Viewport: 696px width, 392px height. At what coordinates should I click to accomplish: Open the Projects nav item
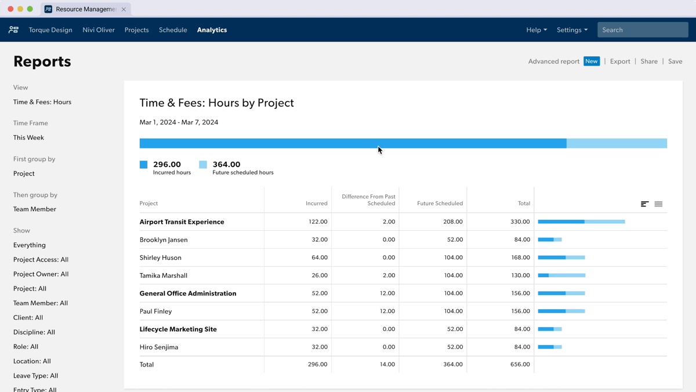(137, 30)
